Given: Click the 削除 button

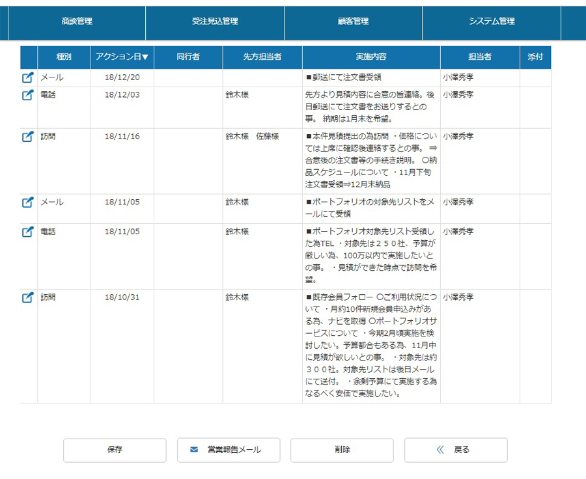Looking at the screenshot, I should (342, 450).
